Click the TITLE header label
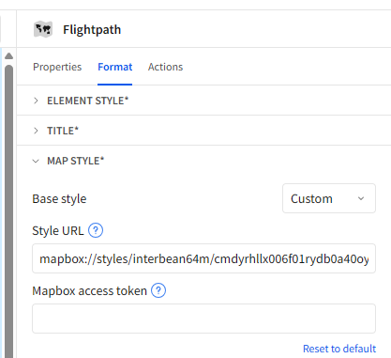Viewport: 391px width, 358px height. point(63,131)
